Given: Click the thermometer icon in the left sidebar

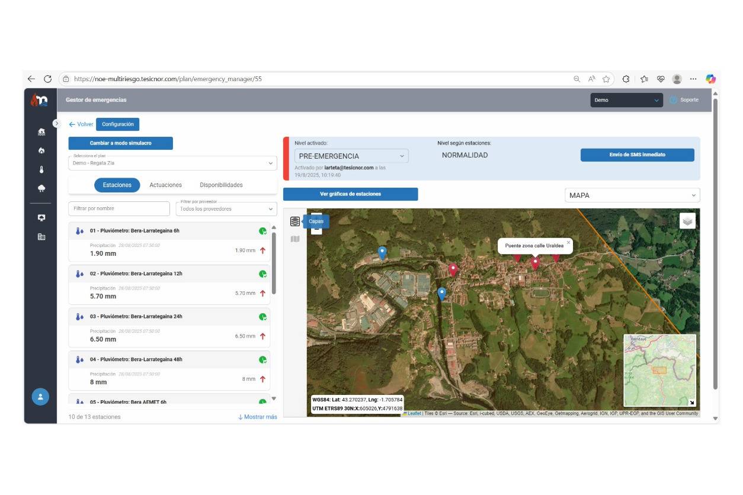Looking at the screenshot, I should (41, 169).
